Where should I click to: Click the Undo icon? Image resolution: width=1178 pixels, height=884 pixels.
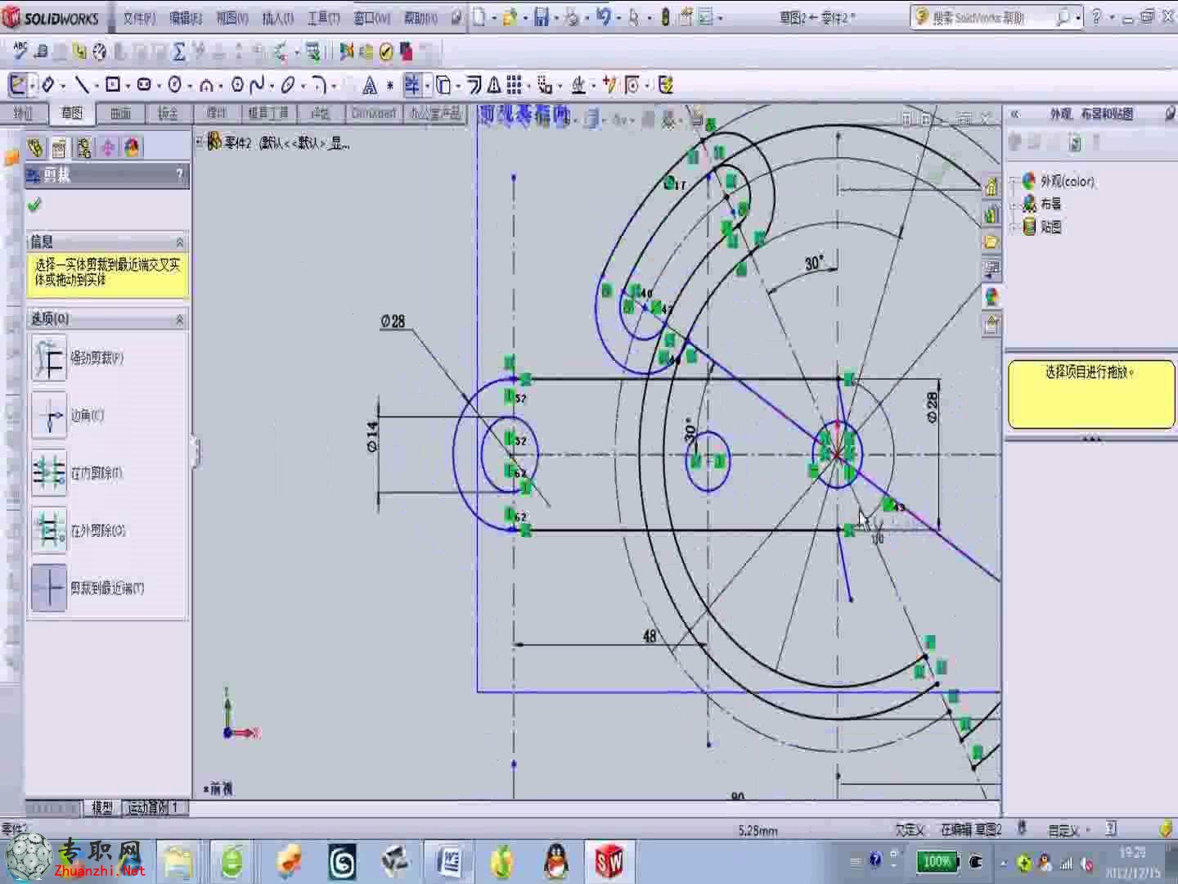603,16
